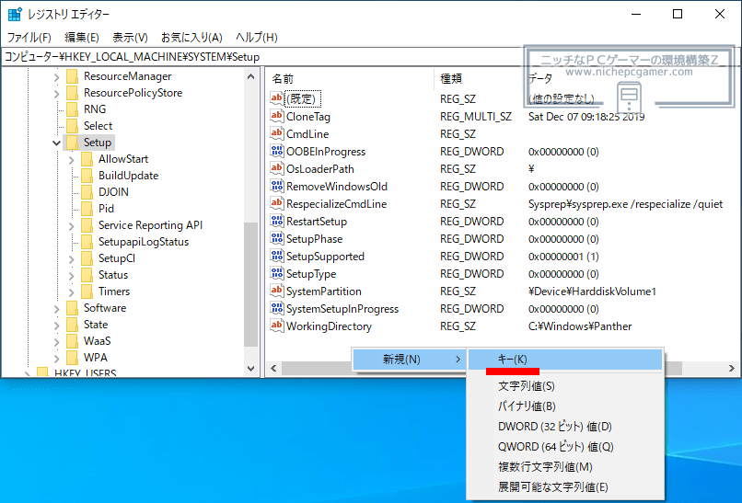This screenshot has height=503, width=742.
Task: Select the ResourcePolicyStore folder icon
Action: [73, 93]
